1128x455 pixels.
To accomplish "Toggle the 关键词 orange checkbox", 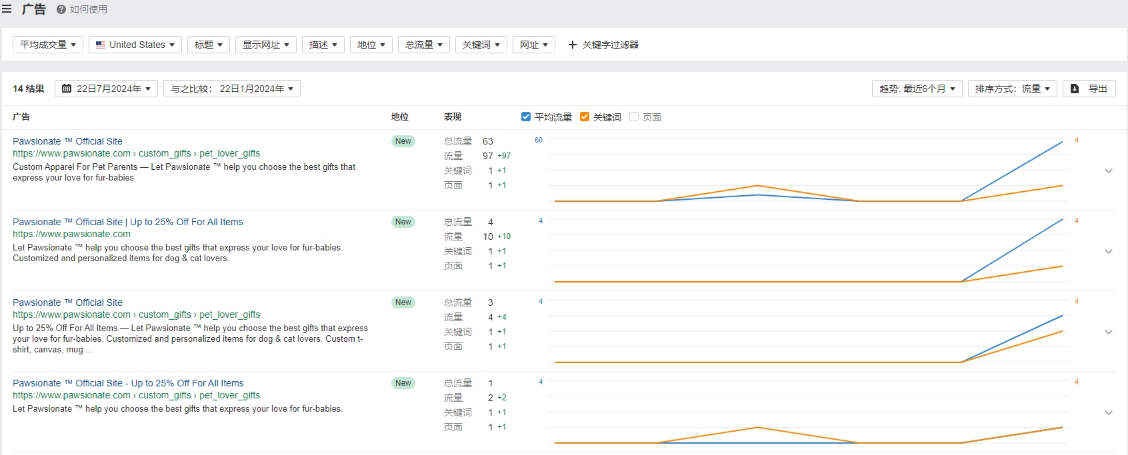I will pyautogui.click(x=585, y=117).
